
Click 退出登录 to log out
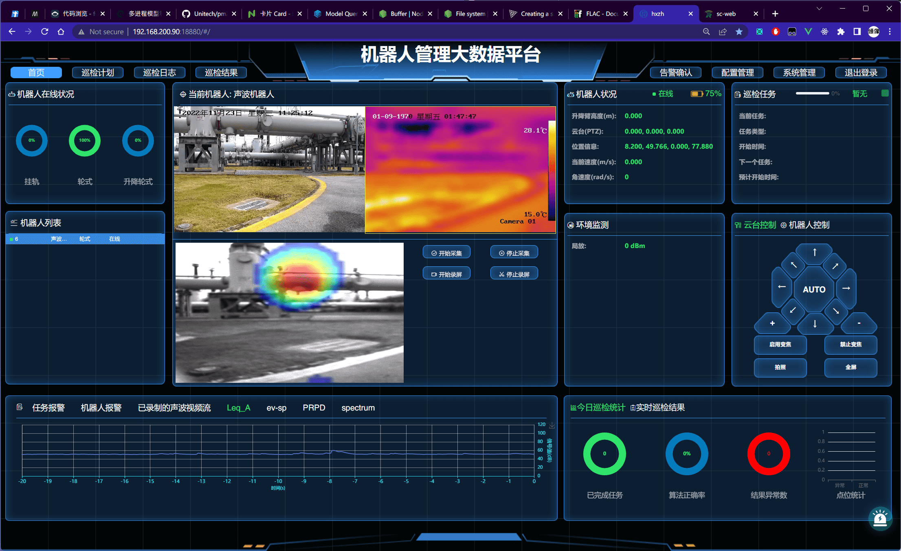pos(861,72)
